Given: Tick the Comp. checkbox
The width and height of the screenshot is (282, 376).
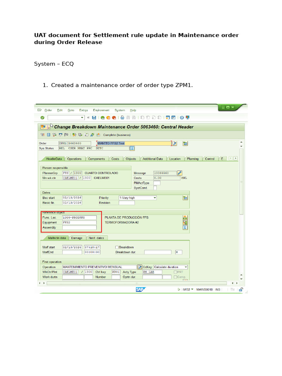Looking at the screenshot, I should (x=175, y=277).
